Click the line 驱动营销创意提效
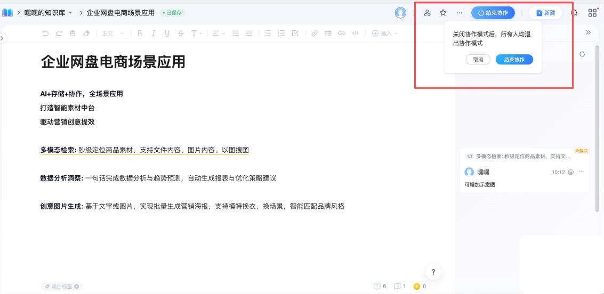The image size is (604, 294). click(67, 121)
